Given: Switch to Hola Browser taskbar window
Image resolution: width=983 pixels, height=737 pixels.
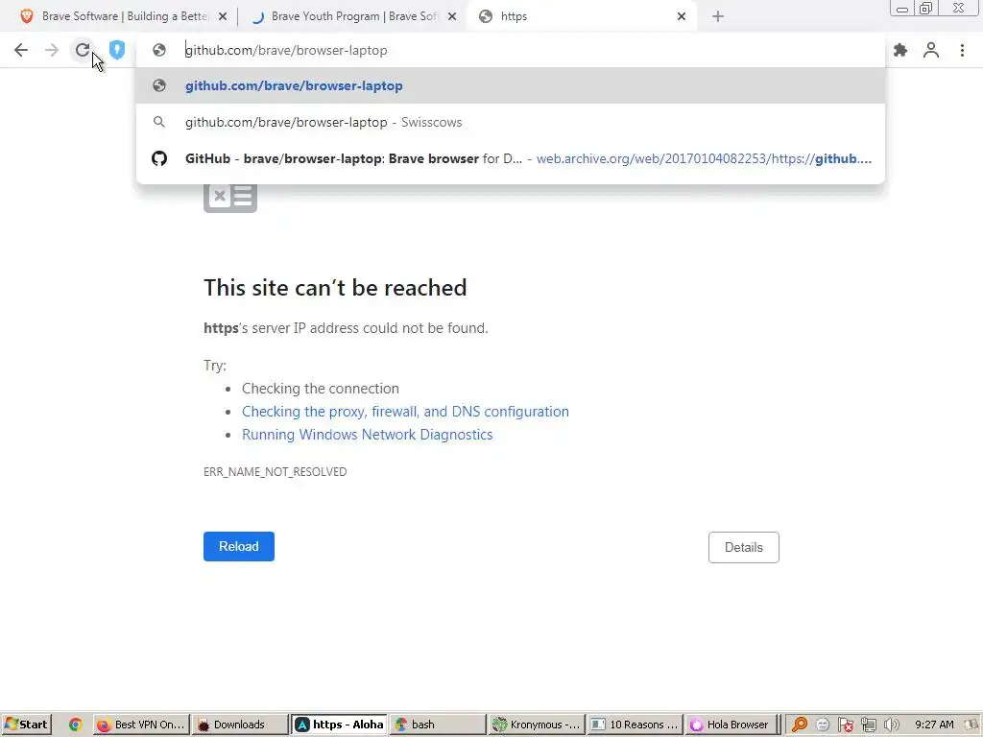Looking at the screenshot, I should (732, 725).
